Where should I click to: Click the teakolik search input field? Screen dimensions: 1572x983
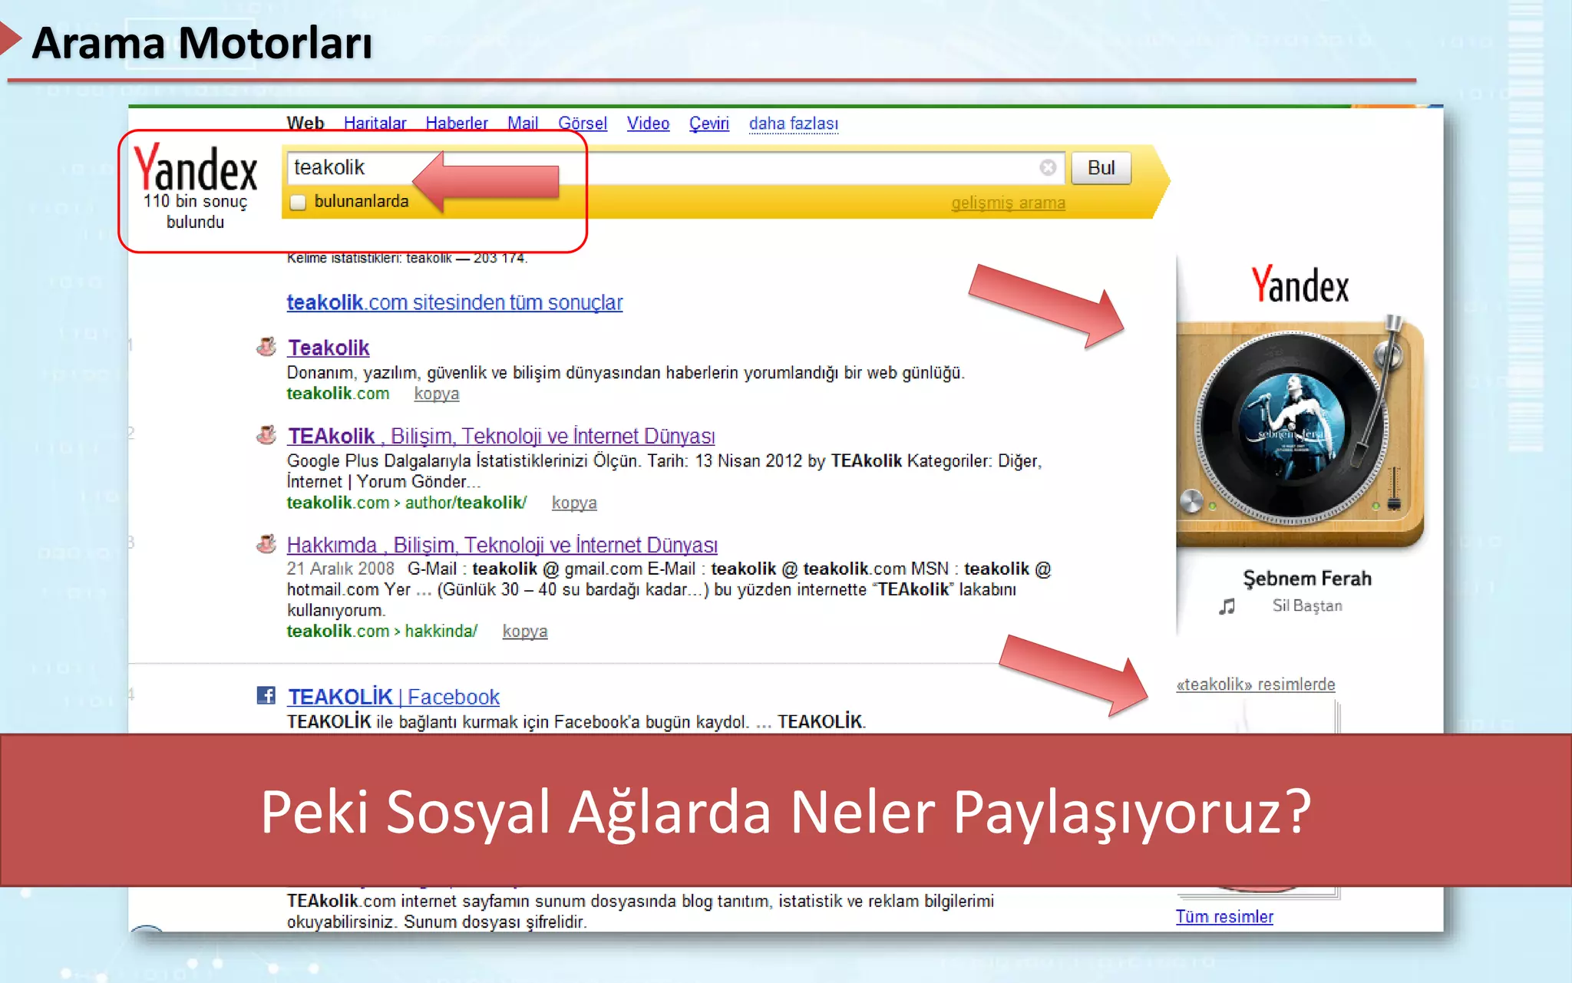675,167
